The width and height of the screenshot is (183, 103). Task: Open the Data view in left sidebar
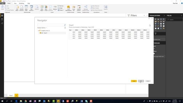[x=2, y=19]
